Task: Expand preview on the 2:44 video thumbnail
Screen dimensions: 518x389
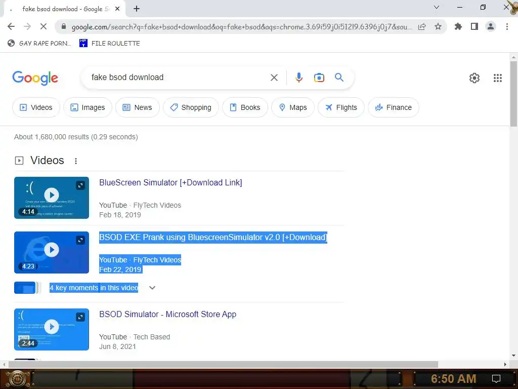Action: pyautogui.click(x=80, y=317)
